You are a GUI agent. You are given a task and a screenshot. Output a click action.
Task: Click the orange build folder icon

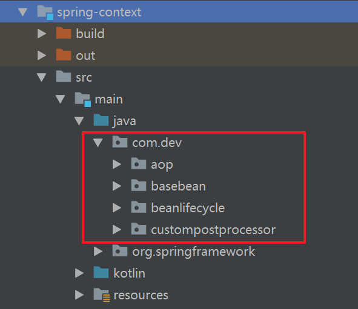click(64, 33)
